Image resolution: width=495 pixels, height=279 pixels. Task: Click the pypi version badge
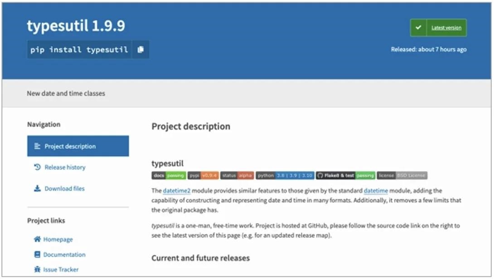(203, 176)
